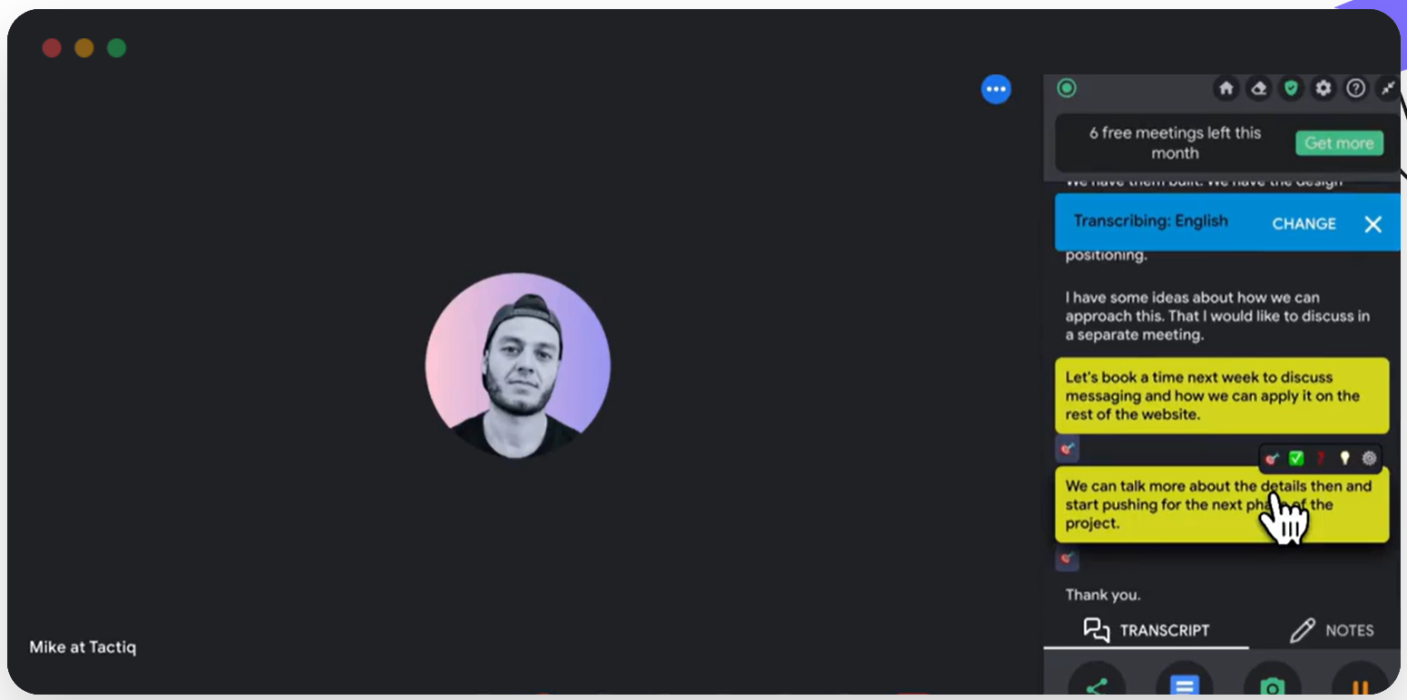Collapse the Tactiq panel with arrows icon
This screenshot has height=700, width=1407.
[x=1388, y=88]
